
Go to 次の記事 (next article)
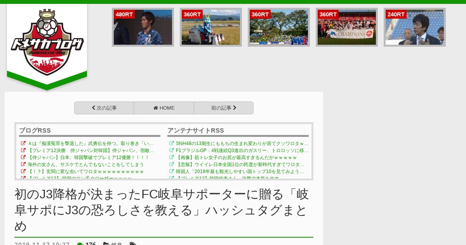click(x=104, y=108)
